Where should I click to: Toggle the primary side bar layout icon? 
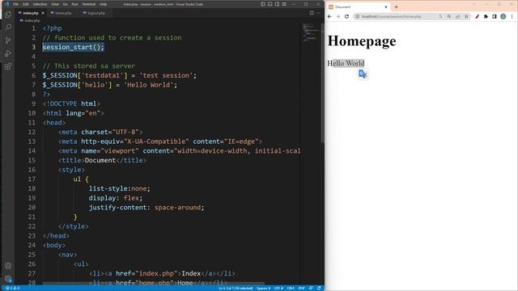click(263, 4)
